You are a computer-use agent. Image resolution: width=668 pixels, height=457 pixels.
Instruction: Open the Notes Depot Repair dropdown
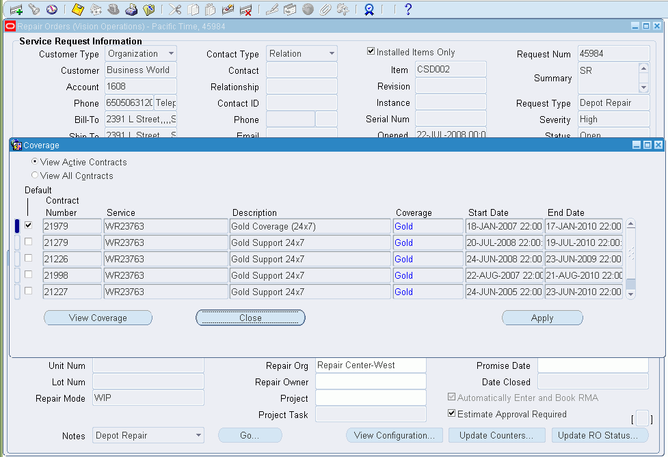(198, 435)
